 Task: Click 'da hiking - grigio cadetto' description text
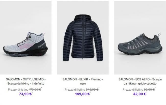140,83
